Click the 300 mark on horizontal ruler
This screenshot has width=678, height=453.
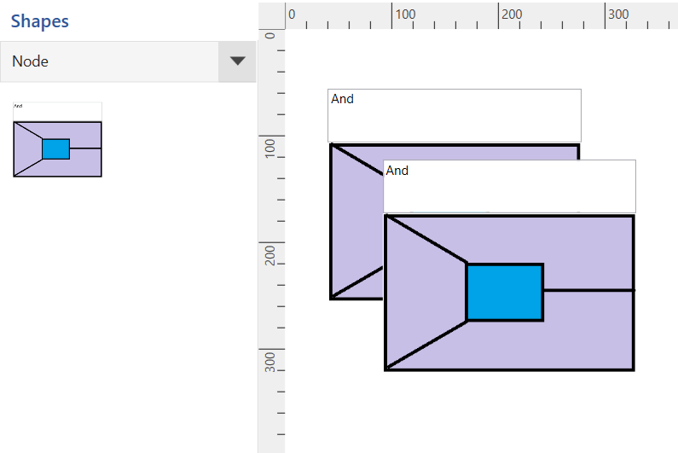[x=617, y=15]
